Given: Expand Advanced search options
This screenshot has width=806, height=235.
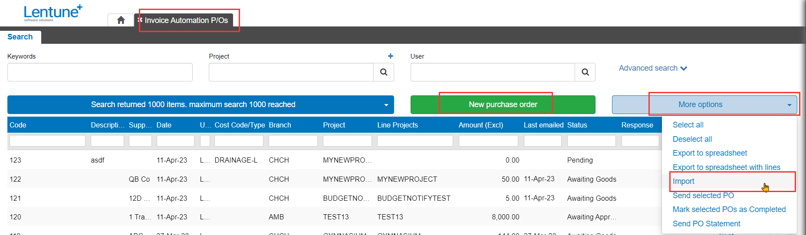Looking at the screenshot, I should point(653,68).
